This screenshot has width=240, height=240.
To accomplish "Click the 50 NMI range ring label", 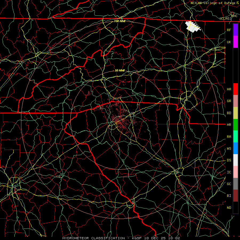I will [120, 70].
